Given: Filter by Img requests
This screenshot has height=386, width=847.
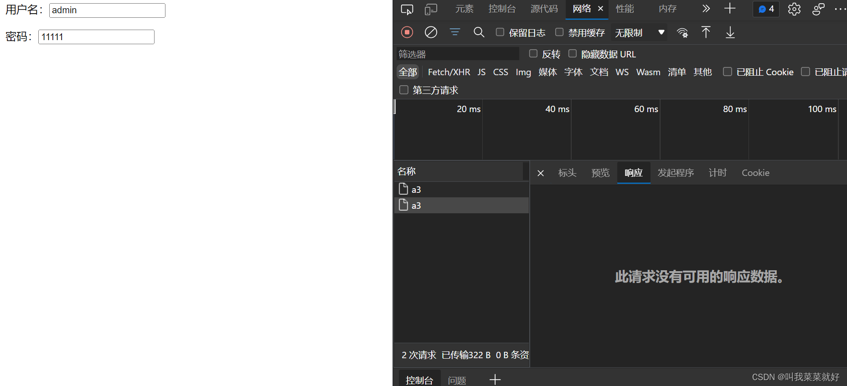Looking at the screenshot, I should click(x=523, y=72).
